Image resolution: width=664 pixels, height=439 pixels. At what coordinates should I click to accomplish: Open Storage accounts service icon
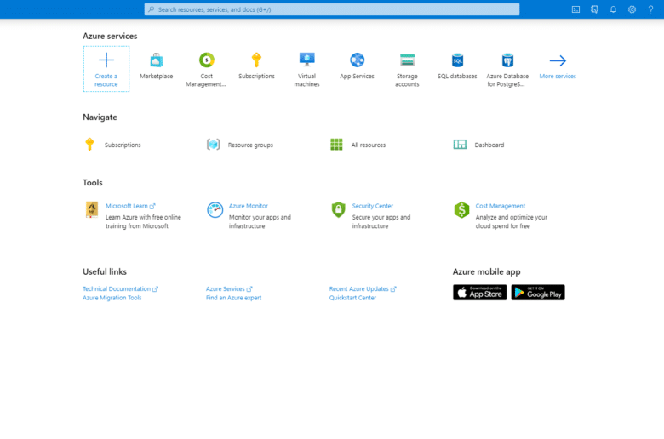coord(408,60)
